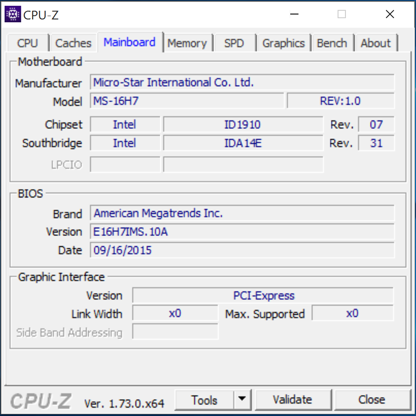Image resolution: width=416 pixels, height=416 pixels.
Task: Open the Bench tab
Action: click(x=332, y=43)
